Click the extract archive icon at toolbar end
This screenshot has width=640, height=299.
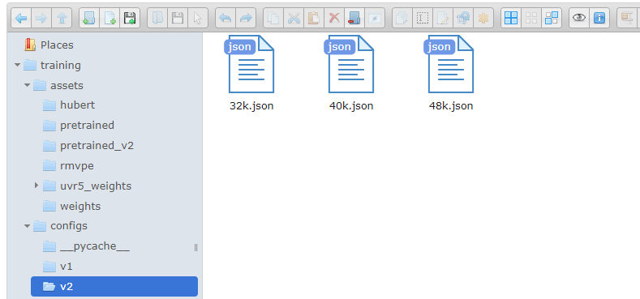click(627, 18)
